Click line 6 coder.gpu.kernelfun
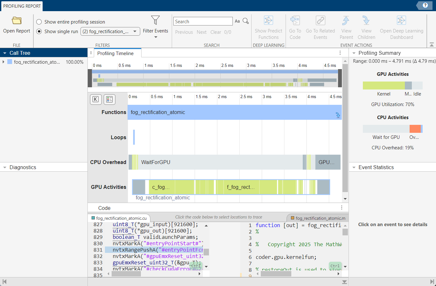 (x=286, y=257)
